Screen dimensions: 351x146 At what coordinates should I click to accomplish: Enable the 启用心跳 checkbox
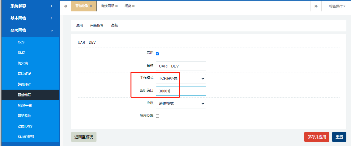coord(157,116)
